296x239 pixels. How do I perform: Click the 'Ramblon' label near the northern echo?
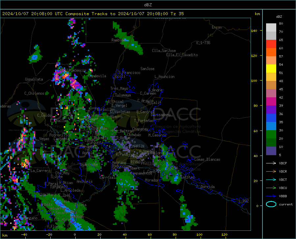tap(118, 40)
